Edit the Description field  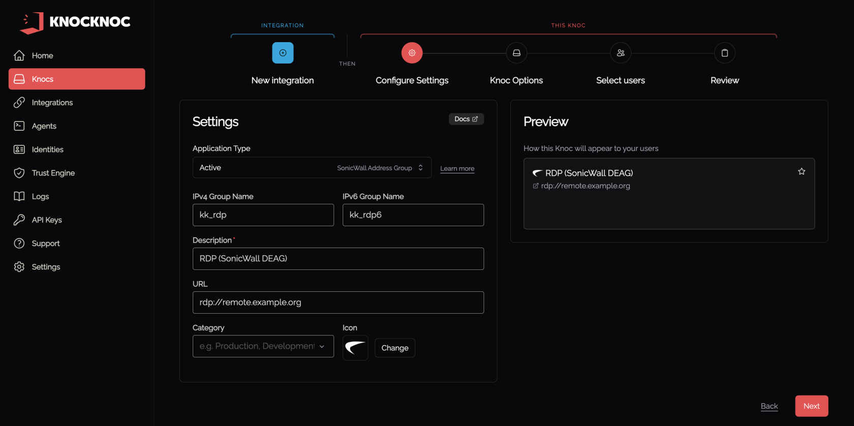pyautogui.click(x=338, y=259)
